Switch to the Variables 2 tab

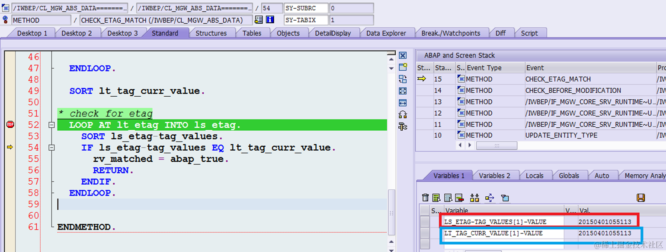494,175
